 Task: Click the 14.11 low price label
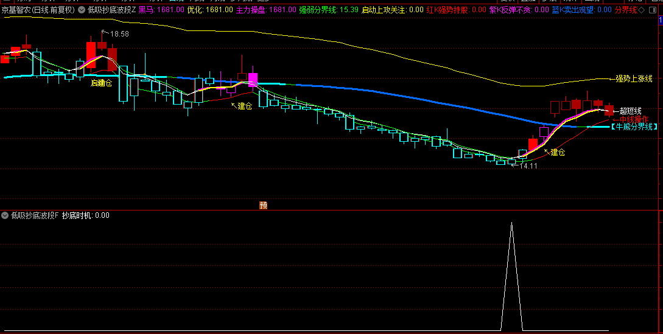528,166
